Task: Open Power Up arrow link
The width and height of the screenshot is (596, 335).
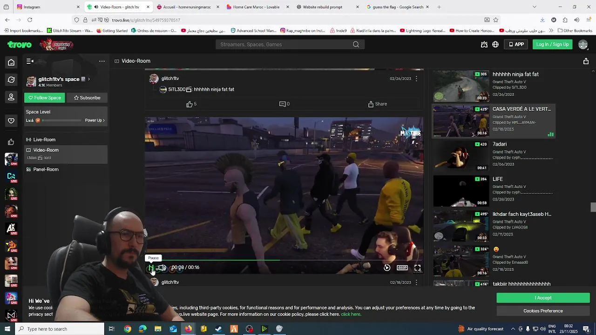Action: pos(95,121)
